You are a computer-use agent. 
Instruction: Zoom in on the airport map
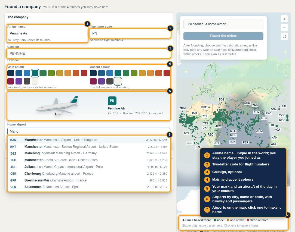click(284, 19)
